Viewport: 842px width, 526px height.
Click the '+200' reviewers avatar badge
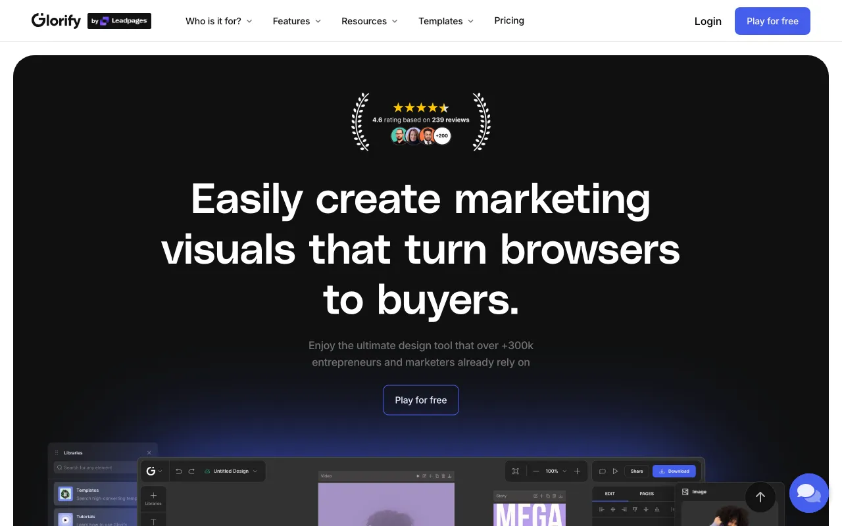tap(442, 136)
